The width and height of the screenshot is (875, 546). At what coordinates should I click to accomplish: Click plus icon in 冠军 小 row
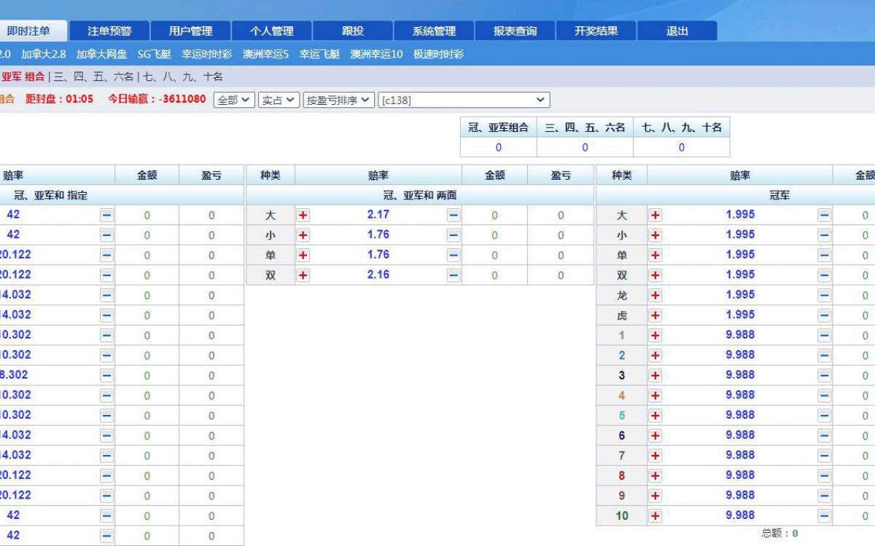[x=656, y=235]
